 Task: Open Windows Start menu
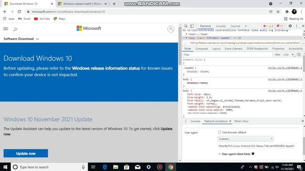point(5,167)
